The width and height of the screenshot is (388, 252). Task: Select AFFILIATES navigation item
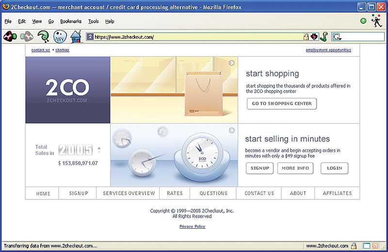point(337,193)
